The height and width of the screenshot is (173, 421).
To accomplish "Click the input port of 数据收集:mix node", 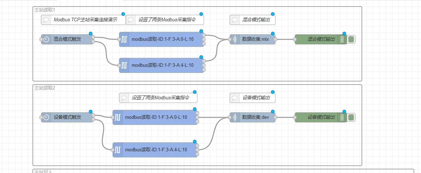I will (230, 39).
